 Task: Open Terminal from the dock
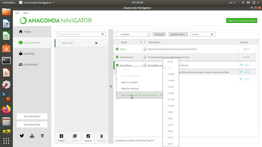7,61
